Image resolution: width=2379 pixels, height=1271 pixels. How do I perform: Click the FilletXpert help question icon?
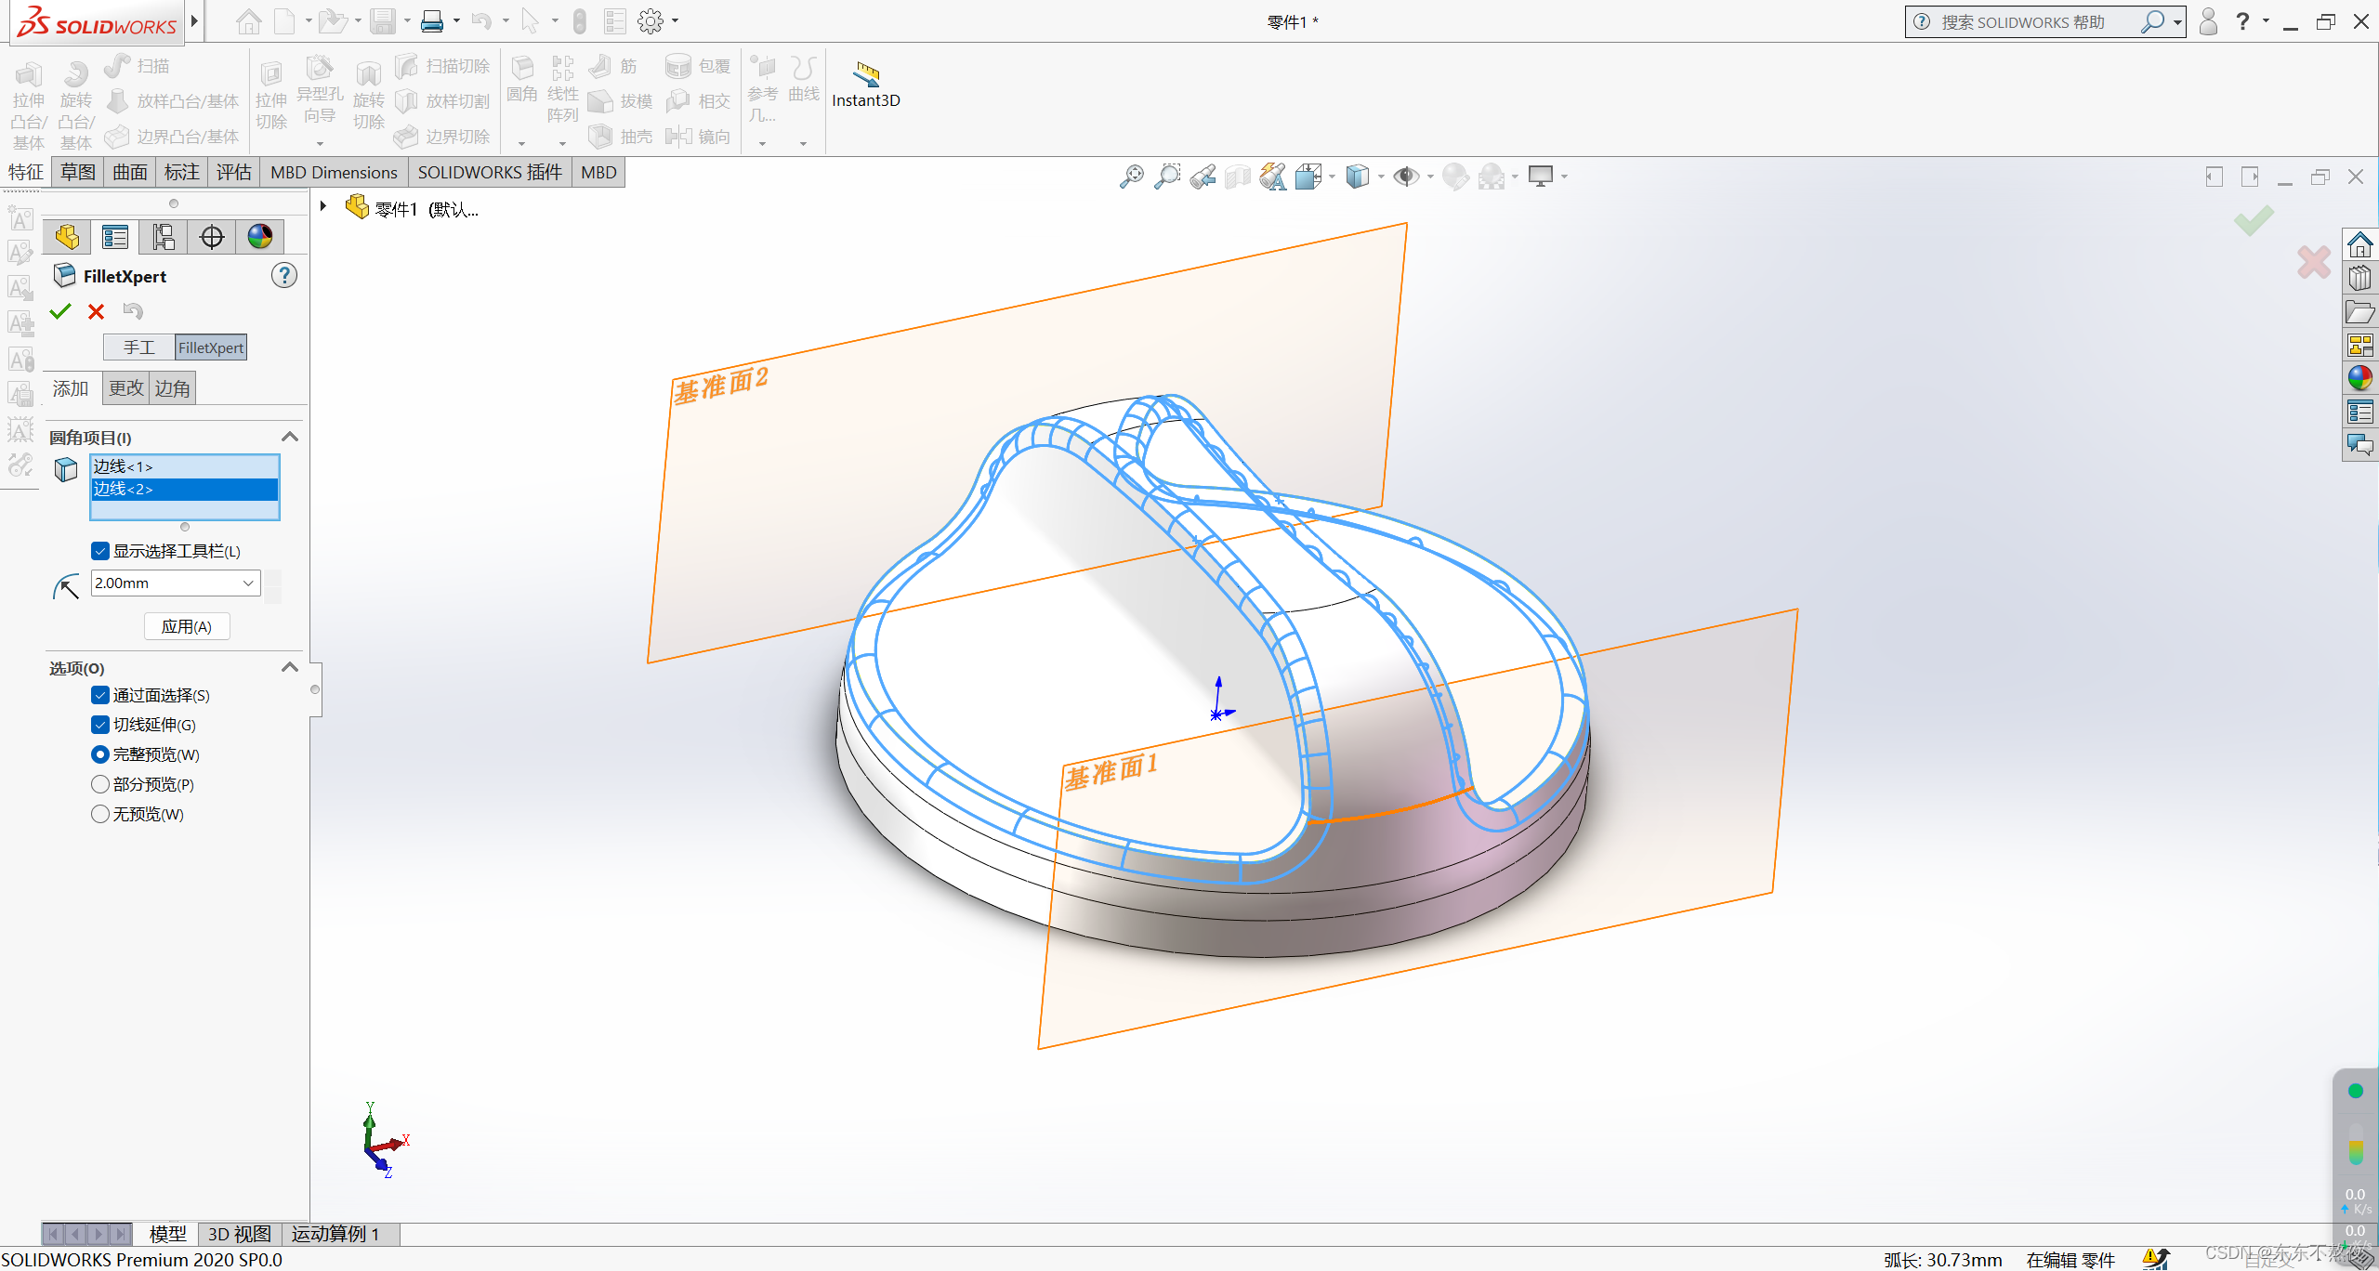(284, 275)
